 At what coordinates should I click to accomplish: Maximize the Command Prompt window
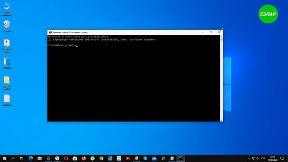click(211, 32)
